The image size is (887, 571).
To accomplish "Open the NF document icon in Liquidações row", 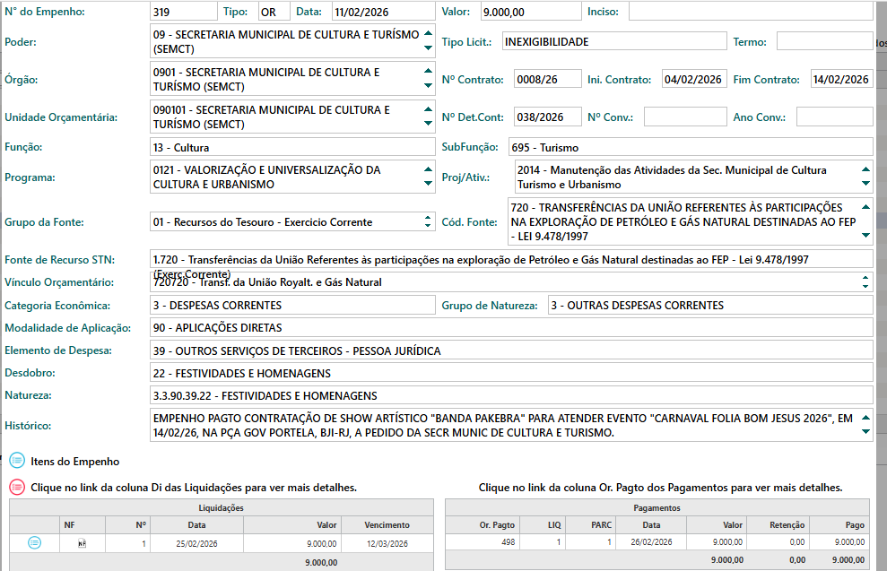I will (x=82, y=543).
